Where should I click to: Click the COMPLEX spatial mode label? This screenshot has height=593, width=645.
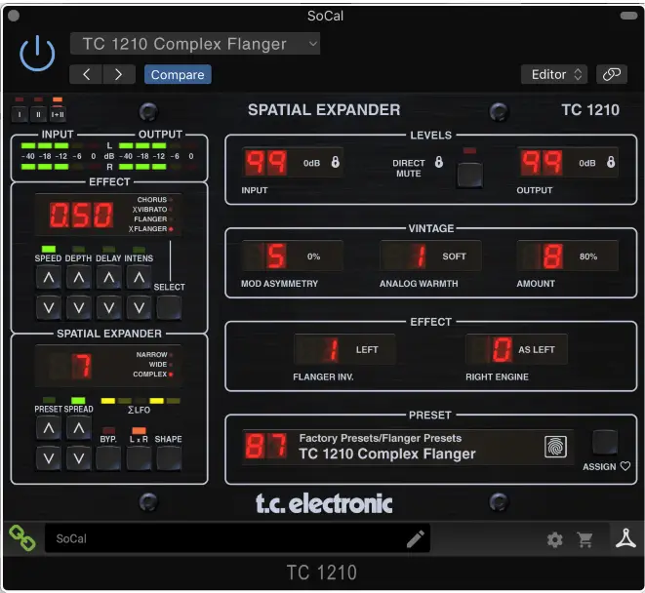149,374
